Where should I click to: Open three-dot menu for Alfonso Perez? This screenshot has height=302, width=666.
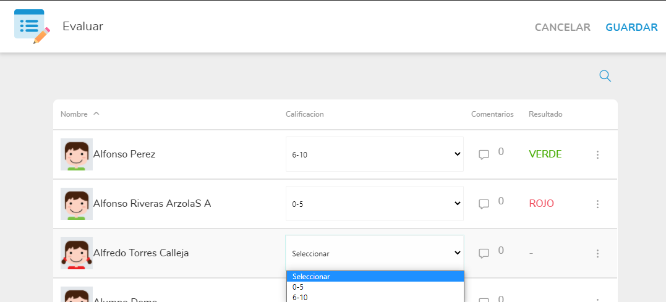pyautogui.click(x=597, y=154)
